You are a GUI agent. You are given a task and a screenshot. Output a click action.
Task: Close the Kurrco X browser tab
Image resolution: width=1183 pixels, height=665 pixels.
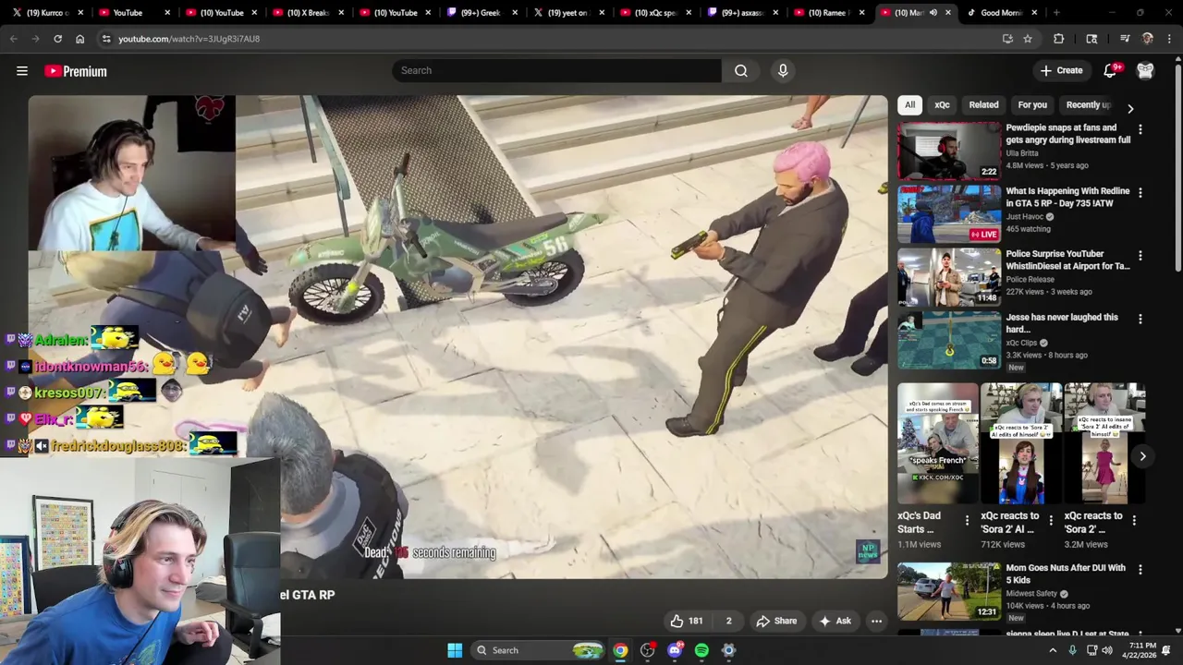(80, 12)
